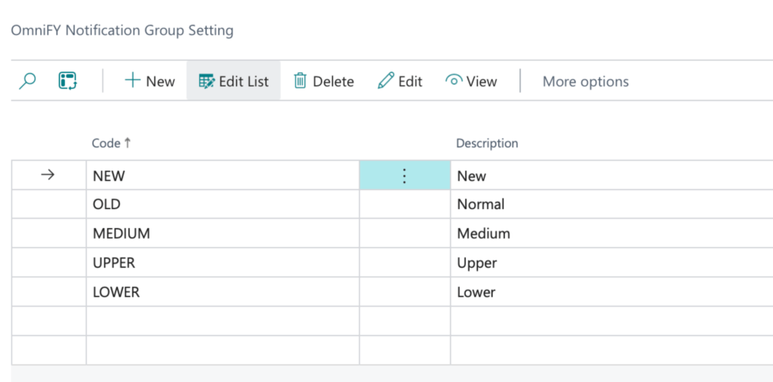Click the Lower description cell
Screen dimensions: 773x382
coord(611,292)
